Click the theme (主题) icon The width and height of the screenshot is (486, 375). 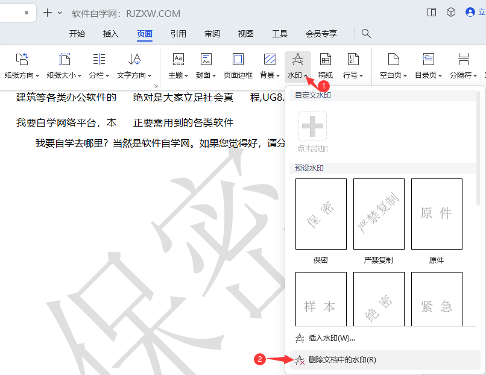tap(178, 59)
